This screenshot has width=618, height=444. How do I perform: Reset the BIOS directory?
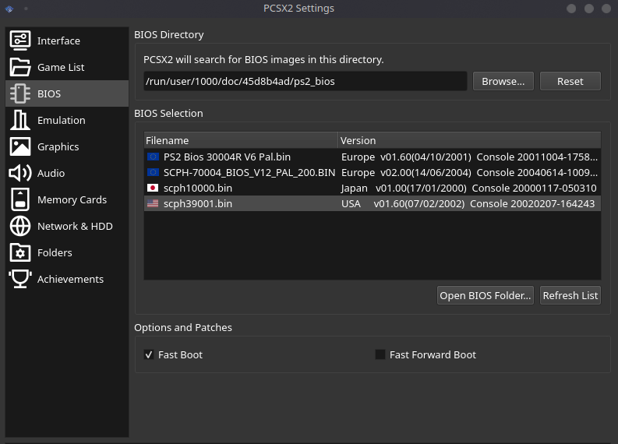pos(570,81)
